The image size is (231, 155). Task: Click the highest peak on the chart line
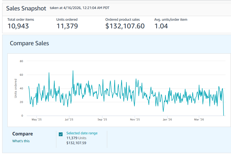73,71
